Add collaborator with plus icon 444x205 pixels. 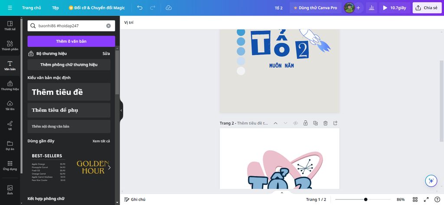coord(358,8)
